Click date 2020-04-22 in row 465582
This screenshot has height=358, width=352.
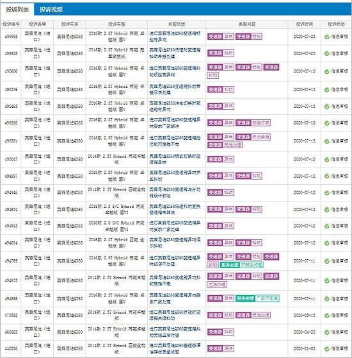[x=305, y=332]
